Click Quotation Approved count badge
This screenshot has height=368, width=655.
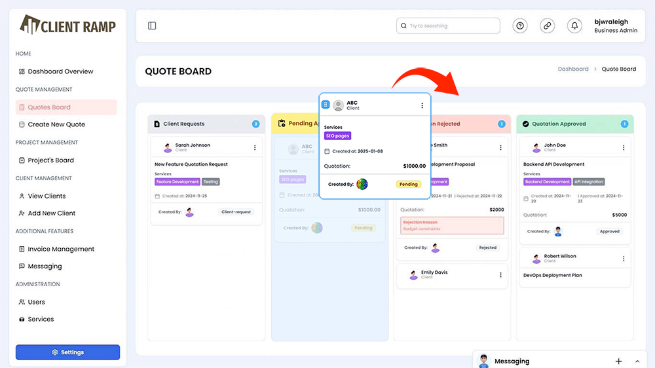pyautogui.click(x=624, y=124)
